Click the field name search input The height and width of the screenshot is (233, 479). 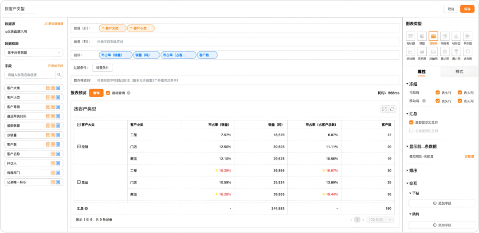(30, 75)
